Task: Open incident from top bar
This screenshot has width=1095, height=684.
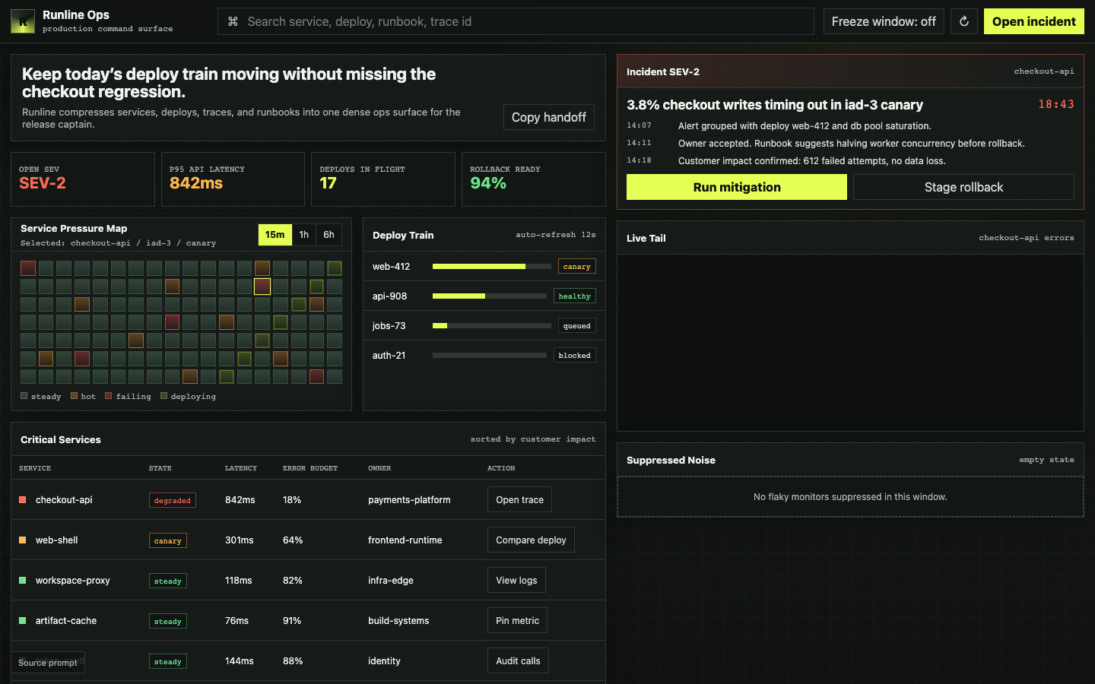Action: point(1034,21)
